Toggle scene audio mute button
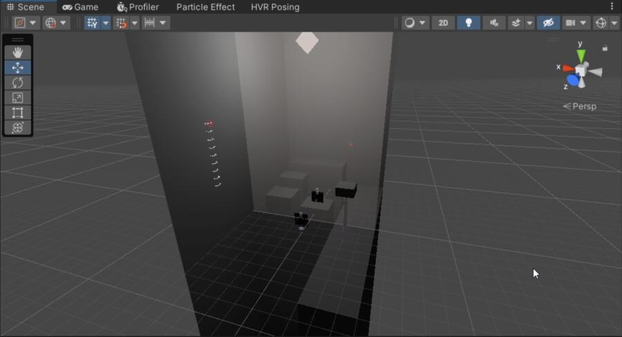 [x=493, y=23]
